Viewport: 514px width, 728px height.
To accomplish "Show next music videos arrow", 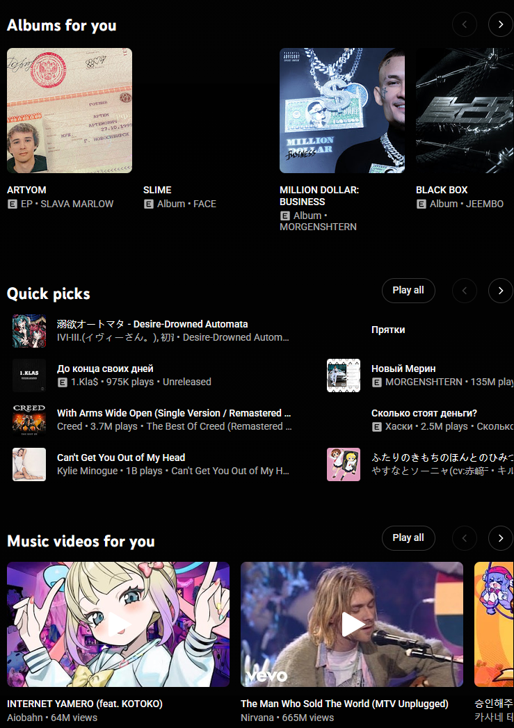I will 501,538.
